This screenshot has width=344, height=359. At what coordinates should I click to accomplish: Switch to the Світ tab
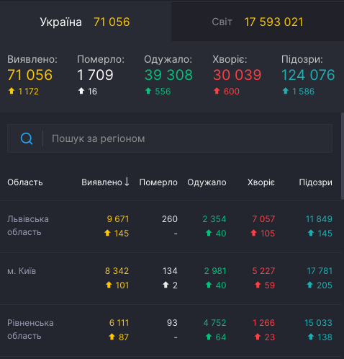258,22
